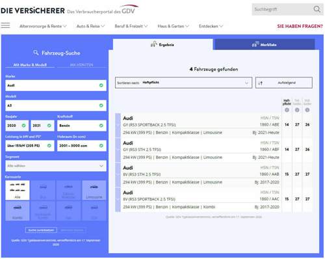325x259 pixels.
Task: Open the Marke field showing Audi
Action: point(56,85)
